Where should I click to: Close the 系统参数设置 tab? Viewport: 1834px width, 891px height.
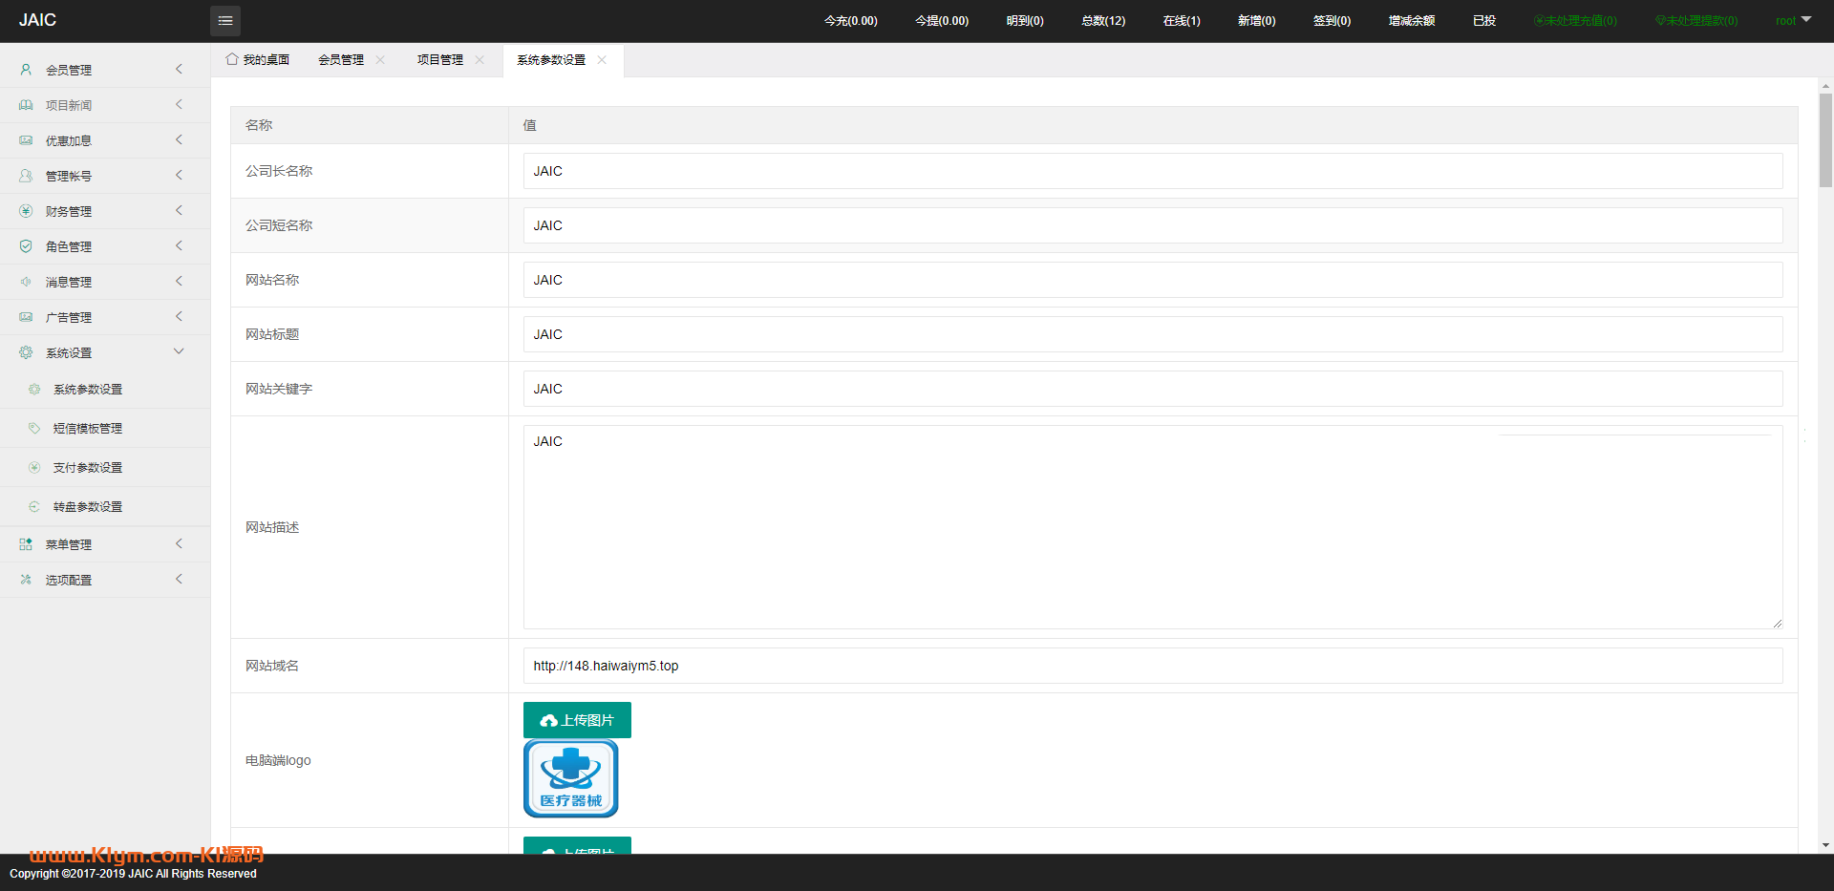602,59
